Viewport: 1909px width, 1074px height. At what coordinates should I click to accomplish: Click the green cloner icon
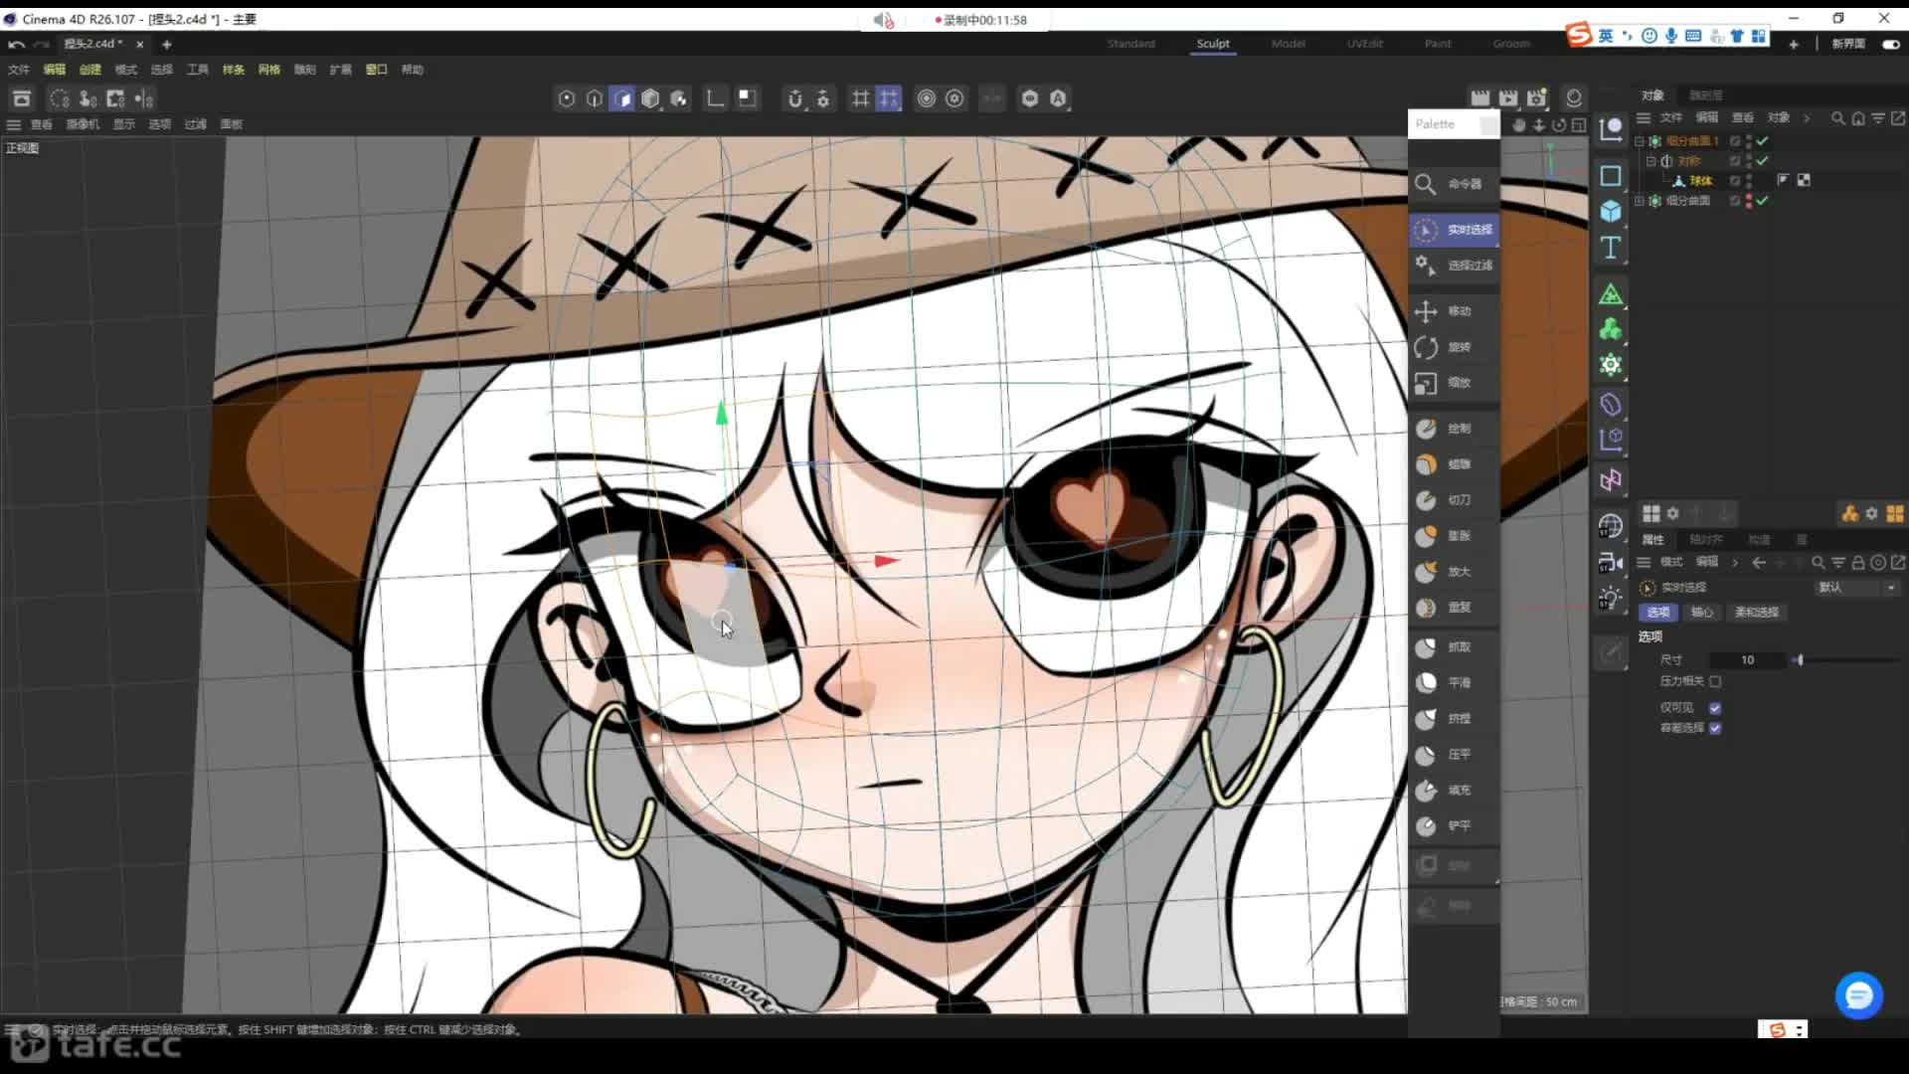(1611, 329)
